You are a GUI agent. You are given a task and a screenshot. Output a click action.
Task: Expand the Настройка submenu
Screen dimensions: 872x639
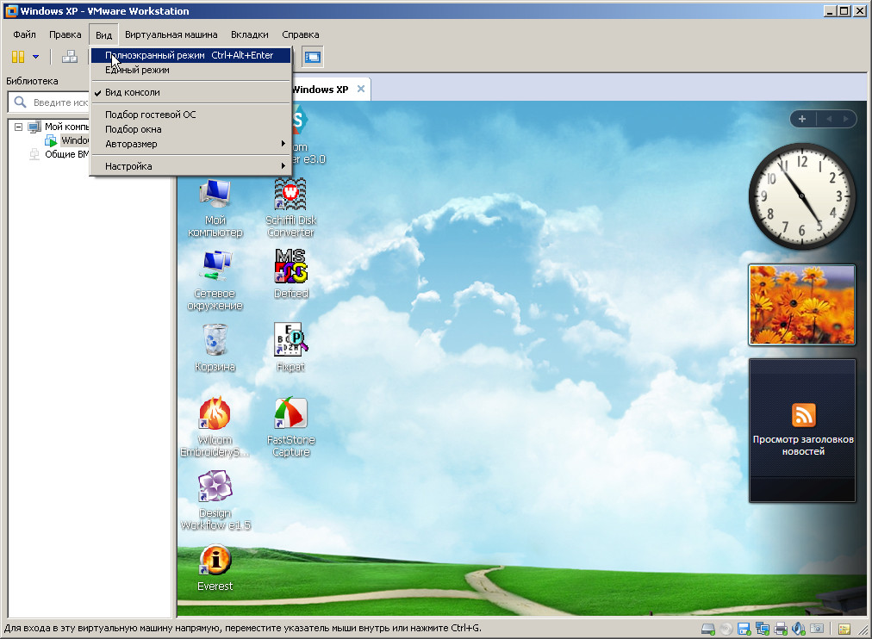190,166
